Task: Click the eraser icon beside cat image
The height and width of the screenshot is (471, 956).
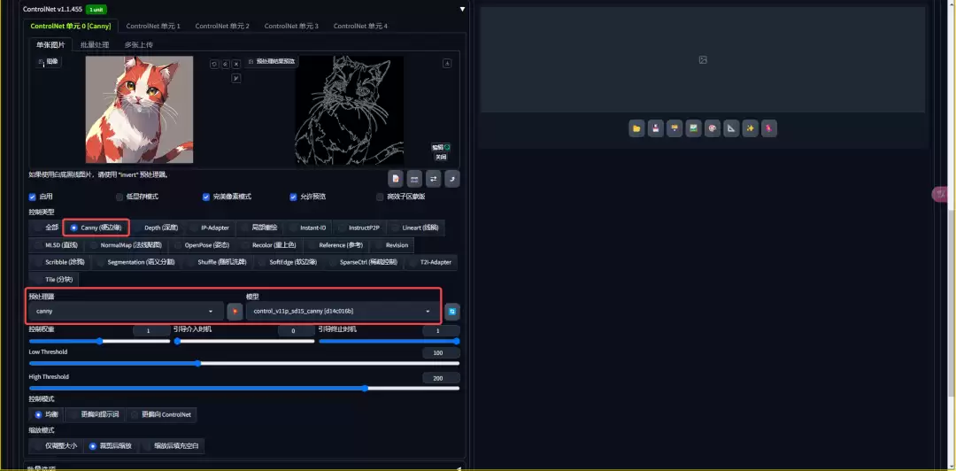Action: click(x=226, y=64)
